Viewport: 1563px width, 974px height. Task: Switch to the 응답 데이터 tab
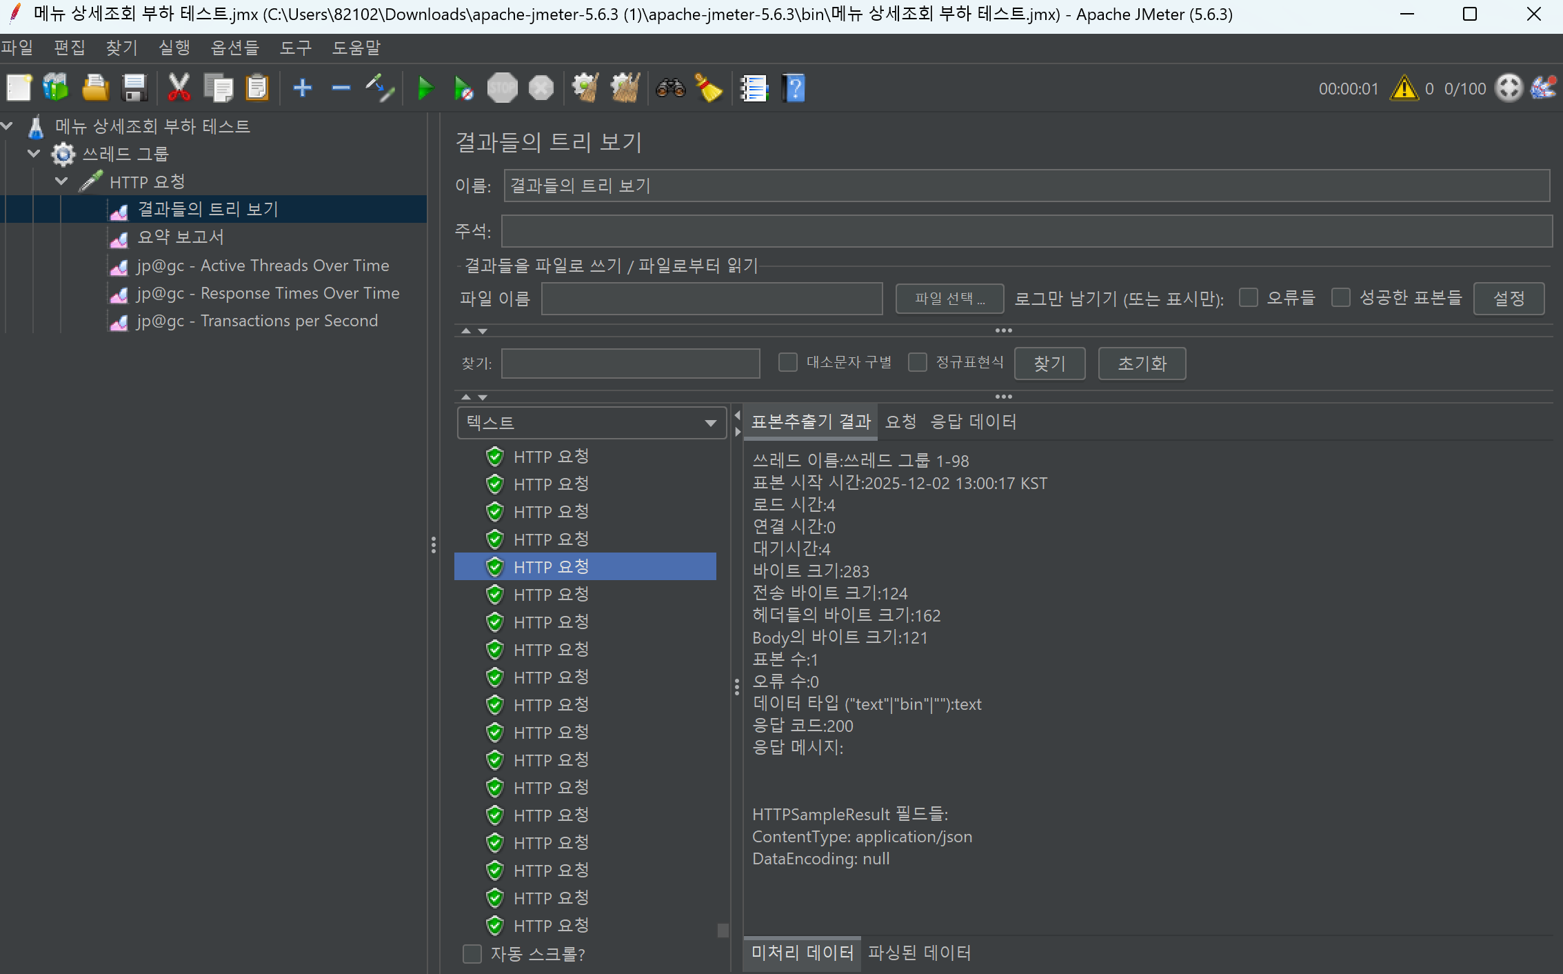(973, 421)
